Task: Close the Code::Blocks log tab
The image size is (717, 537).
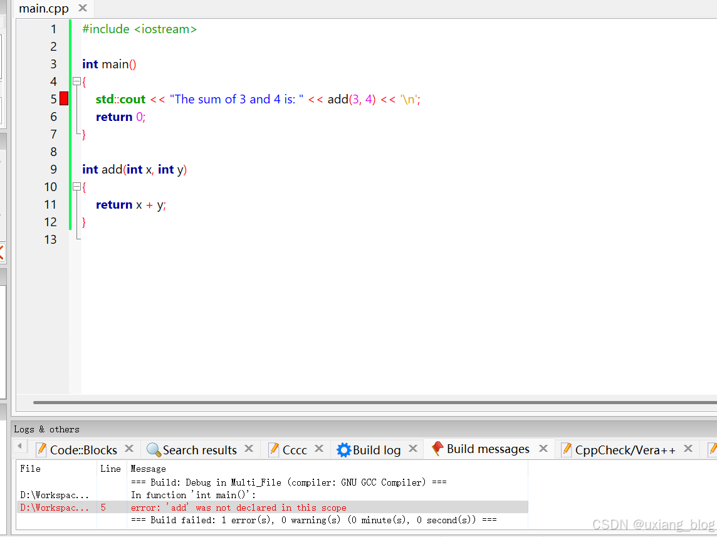Action: pos(129,449)
